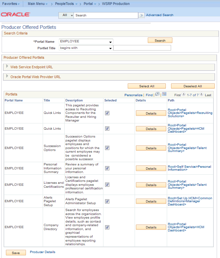This screenshot has height=258, width=220.
Task: Toggle Selected for HCM Dashboard Quick Links
Action: click(107, 128)
